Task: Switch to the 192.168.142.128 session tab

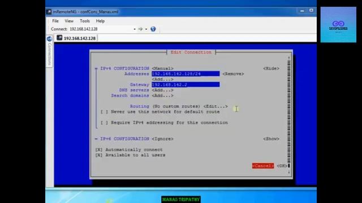Action: coord(76,38)
